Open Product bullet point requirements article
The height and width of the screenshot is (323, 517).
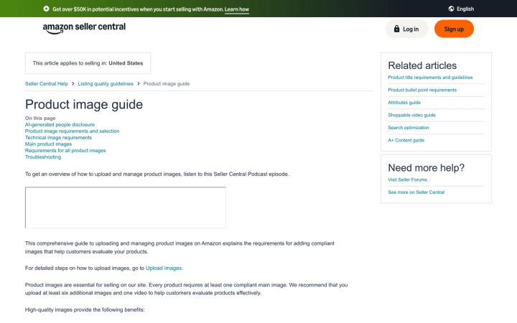pyautogui.click(x=422, y=90)
